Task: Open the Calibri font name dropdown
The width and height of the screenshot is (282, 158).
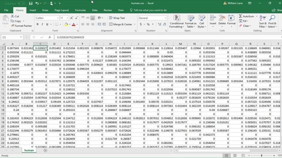Action: click(x=58, y=18)
